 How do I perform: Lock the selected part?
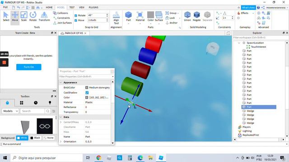coord(170,18)
